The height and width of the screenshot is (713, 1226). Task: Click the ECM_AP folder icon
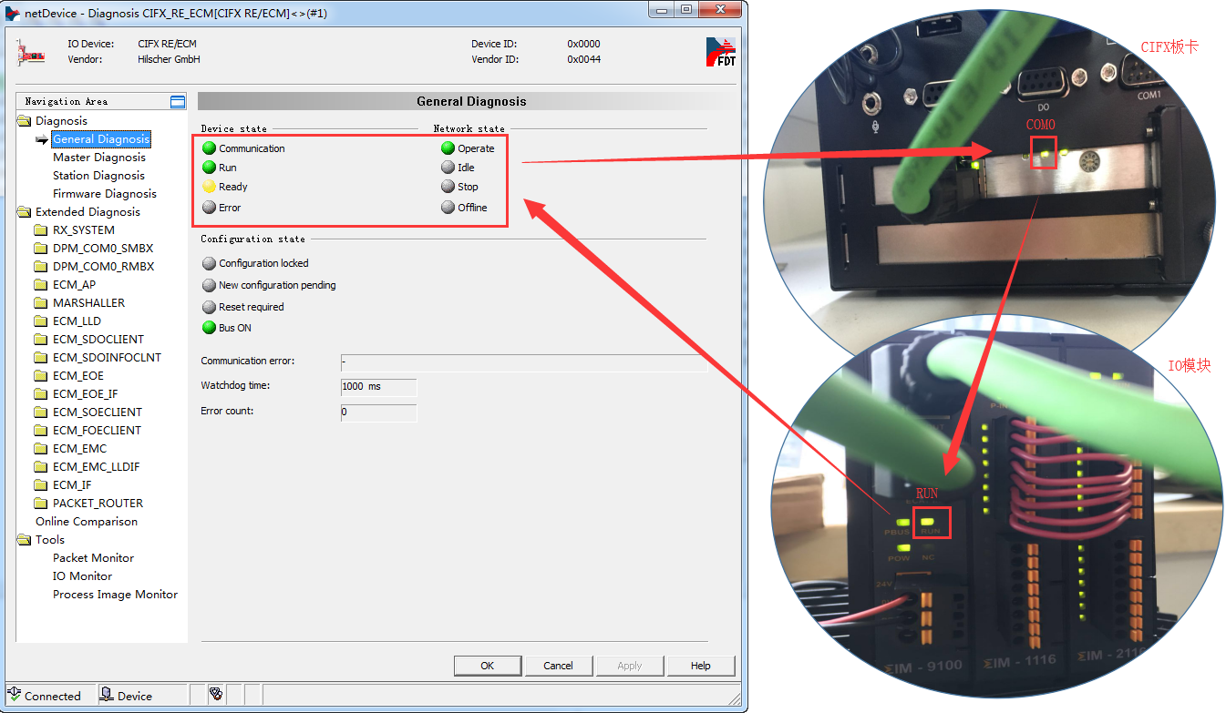point(40,285)
